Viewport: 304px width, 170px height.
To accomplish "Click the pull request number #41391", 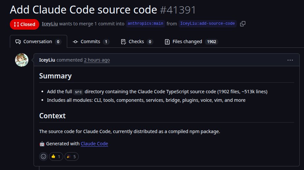I will coord(178,10).
